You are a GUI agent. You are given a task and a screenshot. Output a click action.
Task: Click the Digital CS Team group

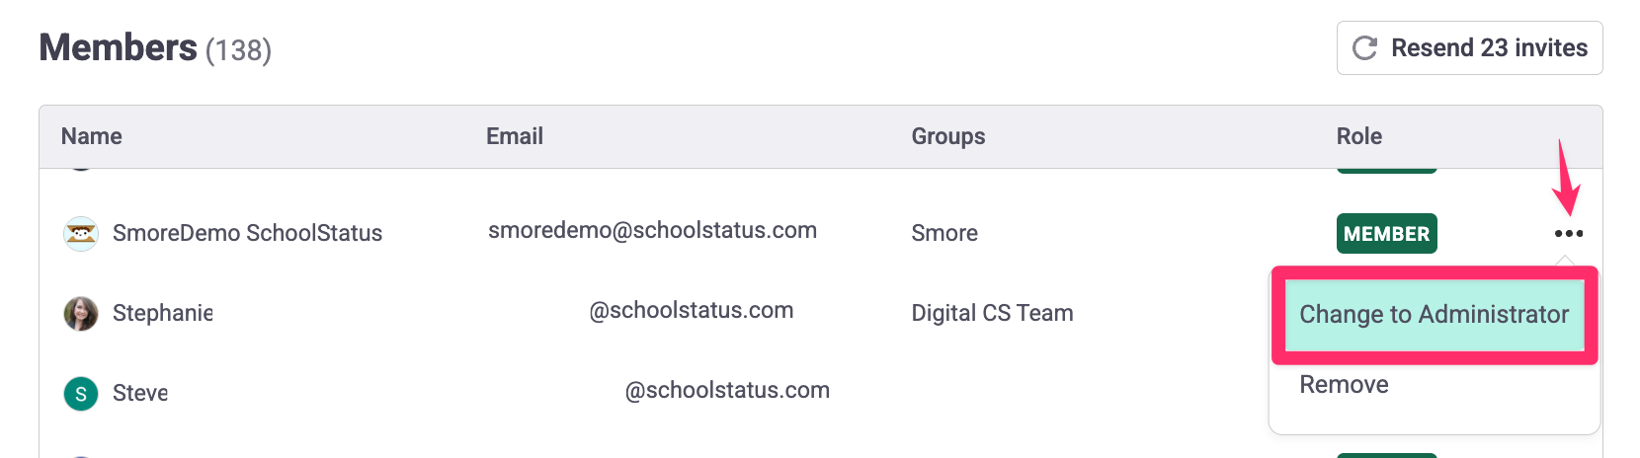click(x=992, y=313)
